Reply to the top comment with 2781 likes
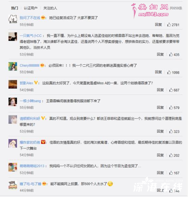This screenshot has width=188, height=197. point(158,25)
